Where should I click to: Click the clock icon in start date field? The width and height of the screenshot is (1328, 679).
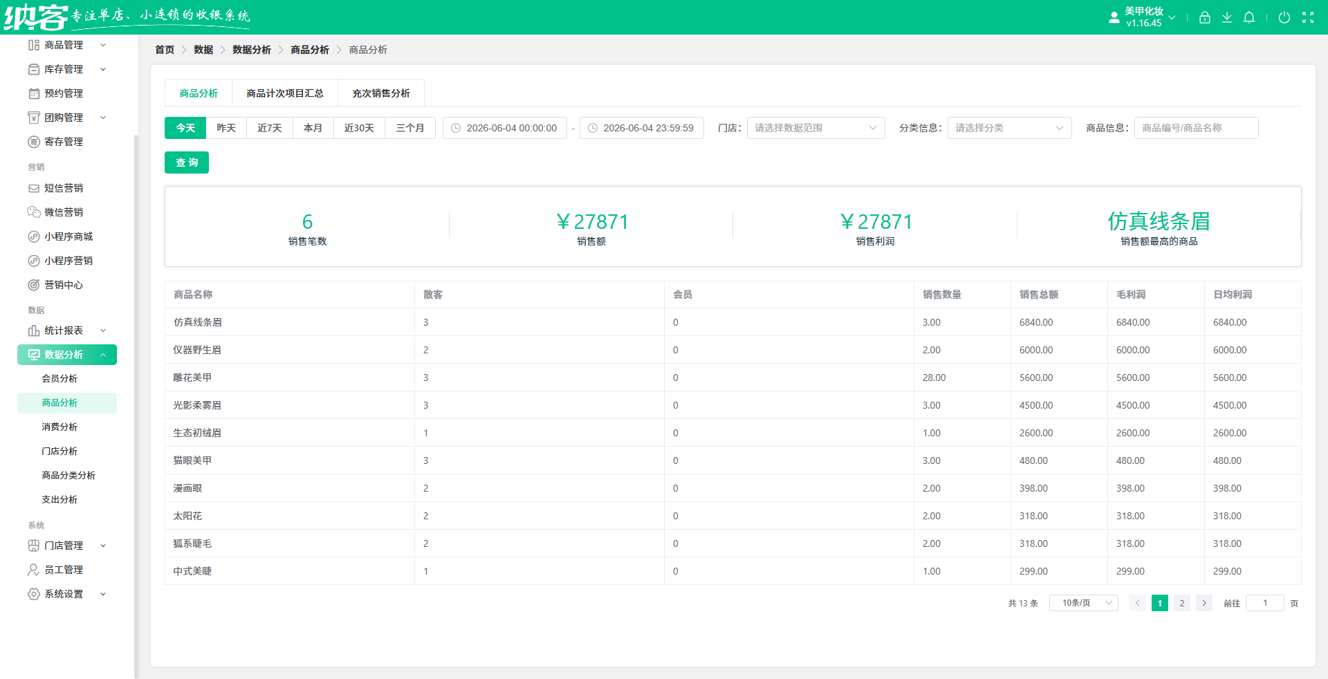[456, 128]
